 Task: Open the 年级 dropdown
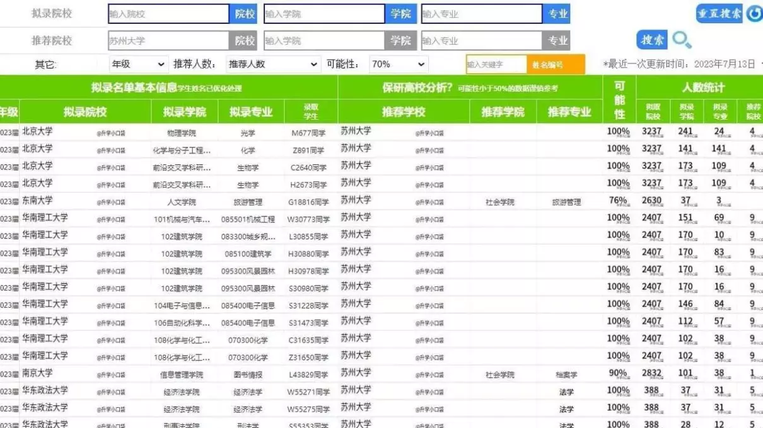138,64
